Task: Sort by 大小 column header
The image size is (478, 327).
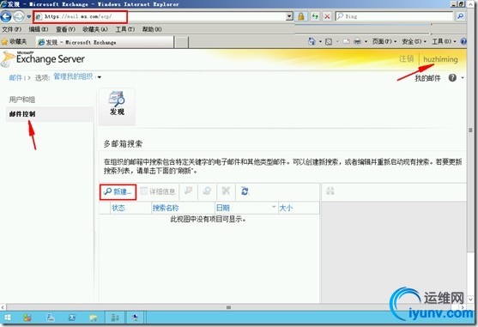Action: coord(299,209)
